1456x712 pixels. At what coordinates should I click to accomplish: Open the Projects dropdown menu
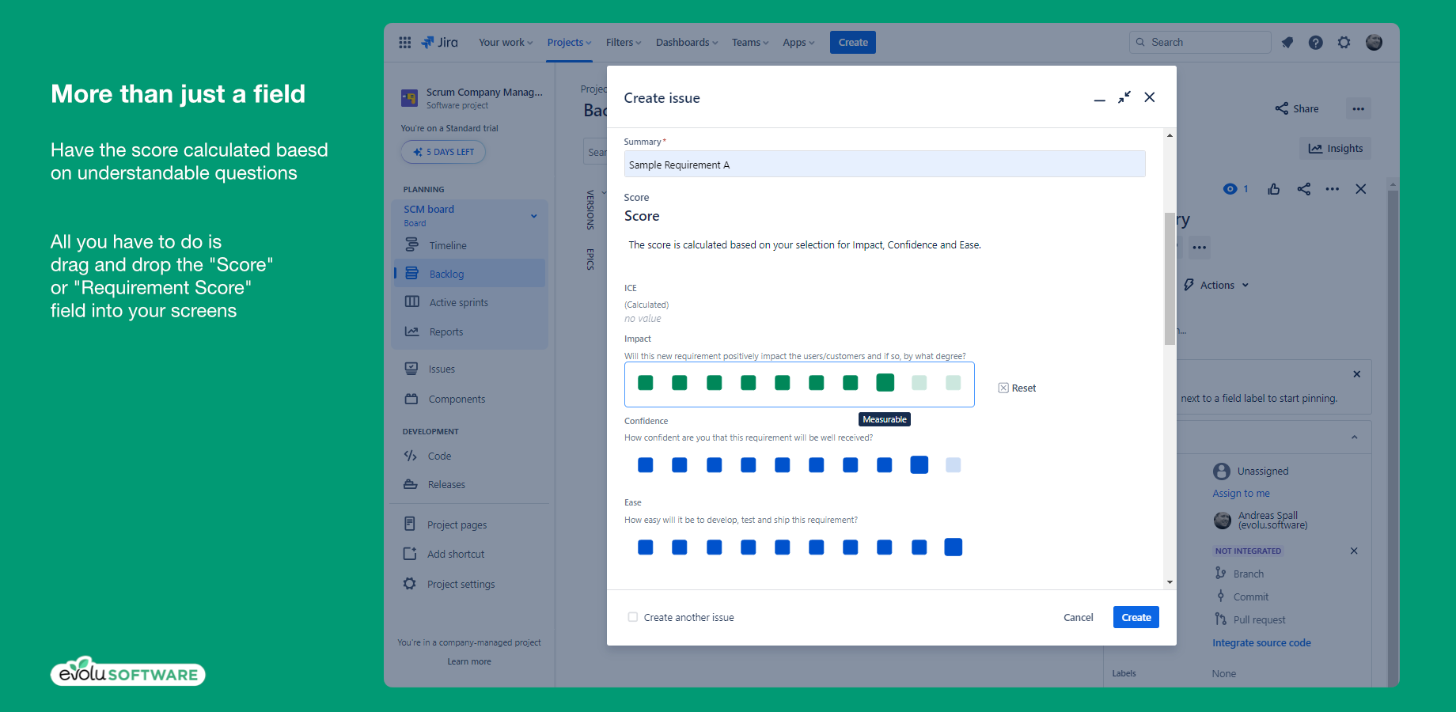(x=569, y=43)
